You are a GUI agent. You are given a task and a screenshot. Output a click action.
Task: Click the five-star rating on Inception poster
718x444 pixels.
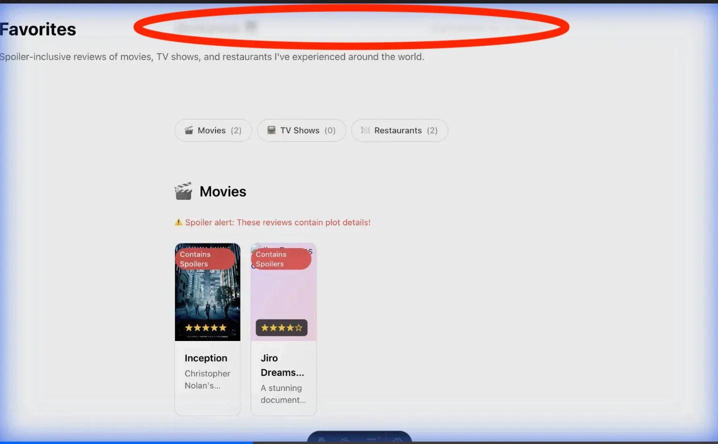tap(206, 328)
